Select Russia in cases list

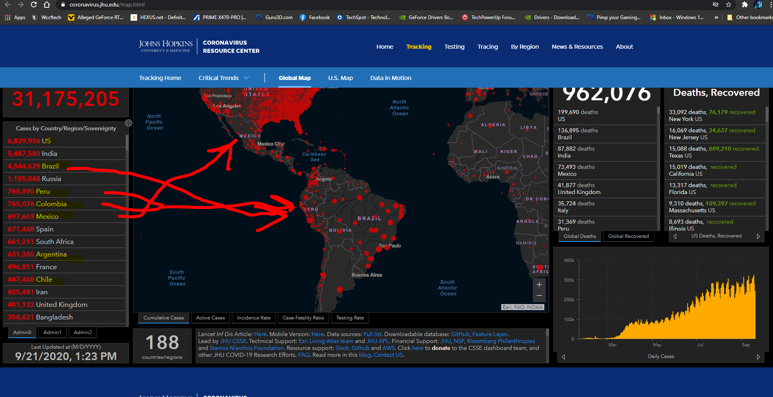point(65,179)
